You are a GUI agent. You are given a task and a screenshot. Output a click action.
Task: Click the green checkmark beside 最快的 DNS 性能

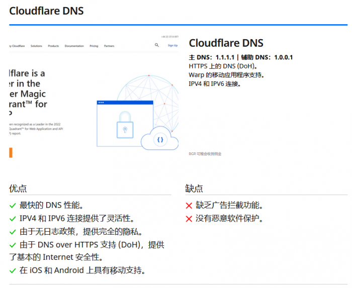(13, 206)
